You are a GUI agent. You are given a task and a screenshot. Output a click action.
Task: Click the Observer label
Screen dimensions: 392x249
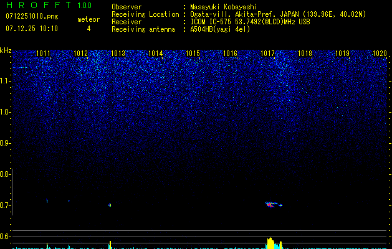[127, 7]
